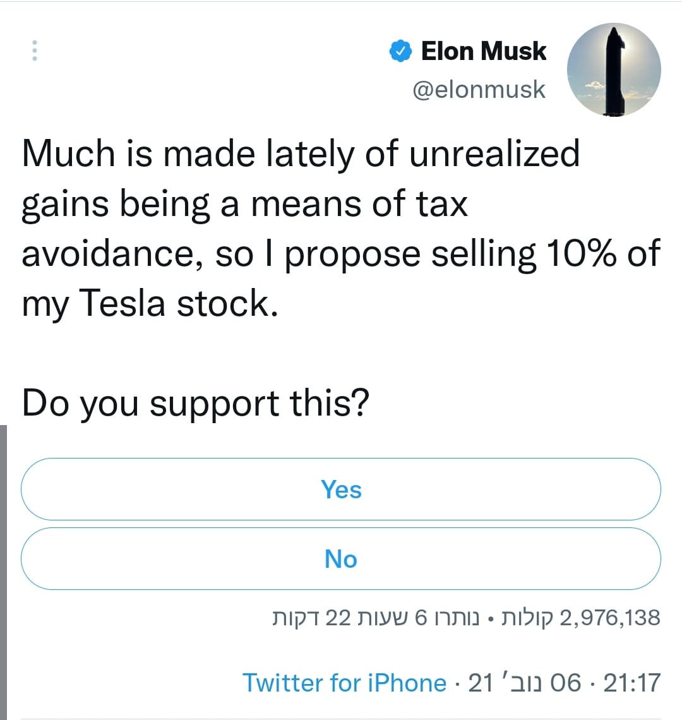Image resolution: width=682 pixels, height=720 pixels.
Task: Vote No in the poll
Action: coord(341,559)
